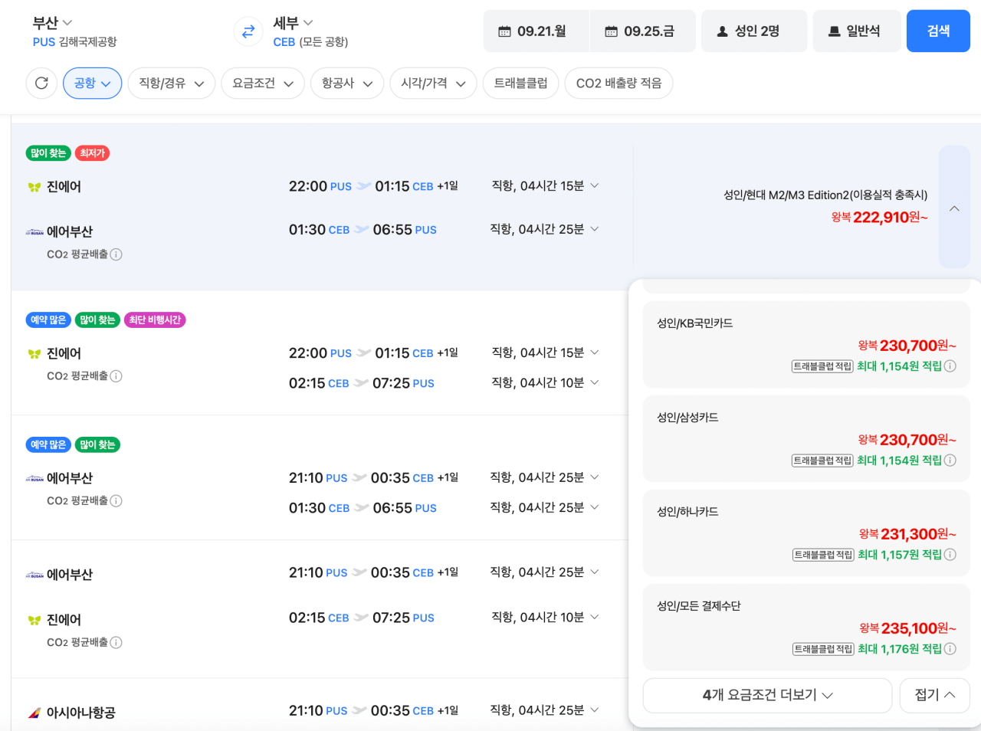Expand the 공항 filter dropdown
The height and width of the screenshot is (731, 981).
[x=93, y=83]
